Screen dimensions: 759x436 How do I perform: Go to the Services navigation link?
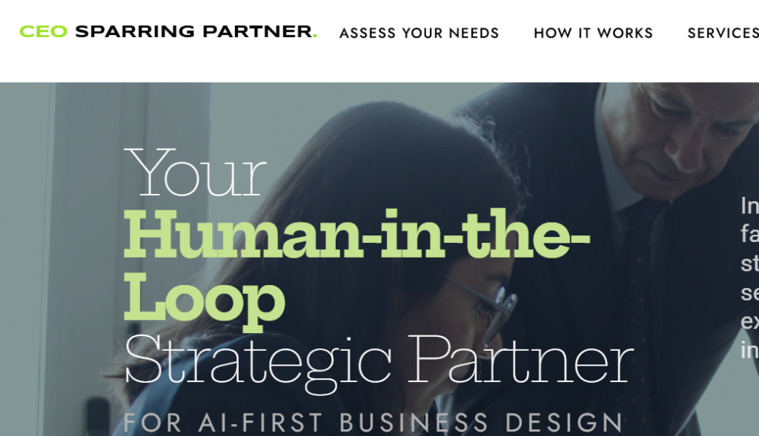tap(723, 33)
